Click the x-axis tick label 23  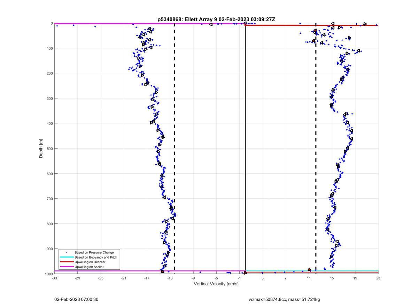pyautogui.click(x=378, y=278)
